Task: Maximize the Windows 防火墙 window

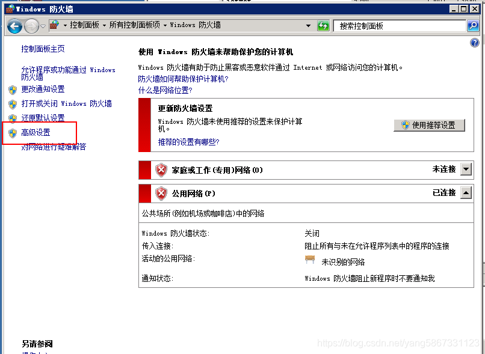Action: (464, 9)
